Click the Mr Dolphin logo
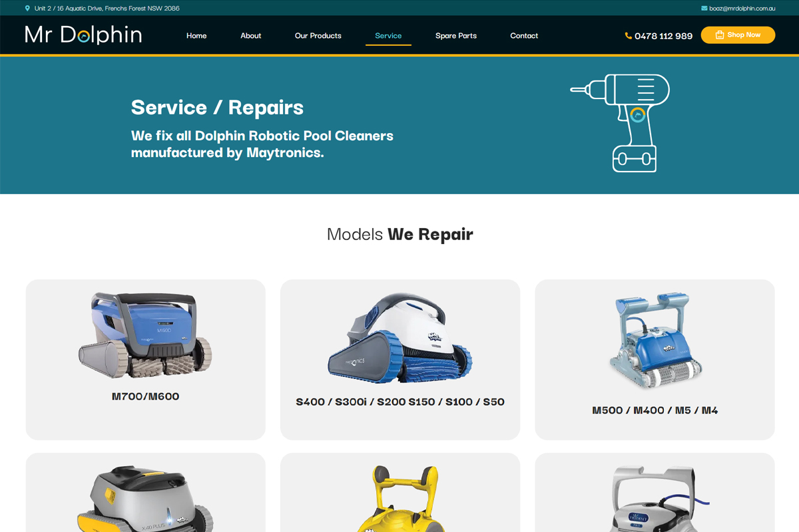 coord(83,35)
